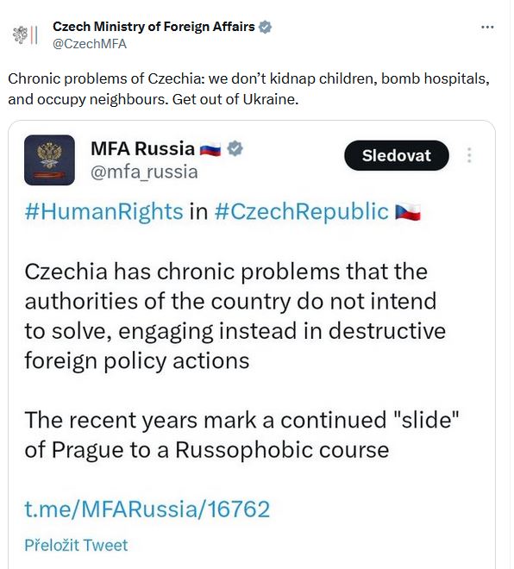Translate tweet with Přeložit Tweet
Viewport: 514px width, 569px height.
[x=76, y=545]
